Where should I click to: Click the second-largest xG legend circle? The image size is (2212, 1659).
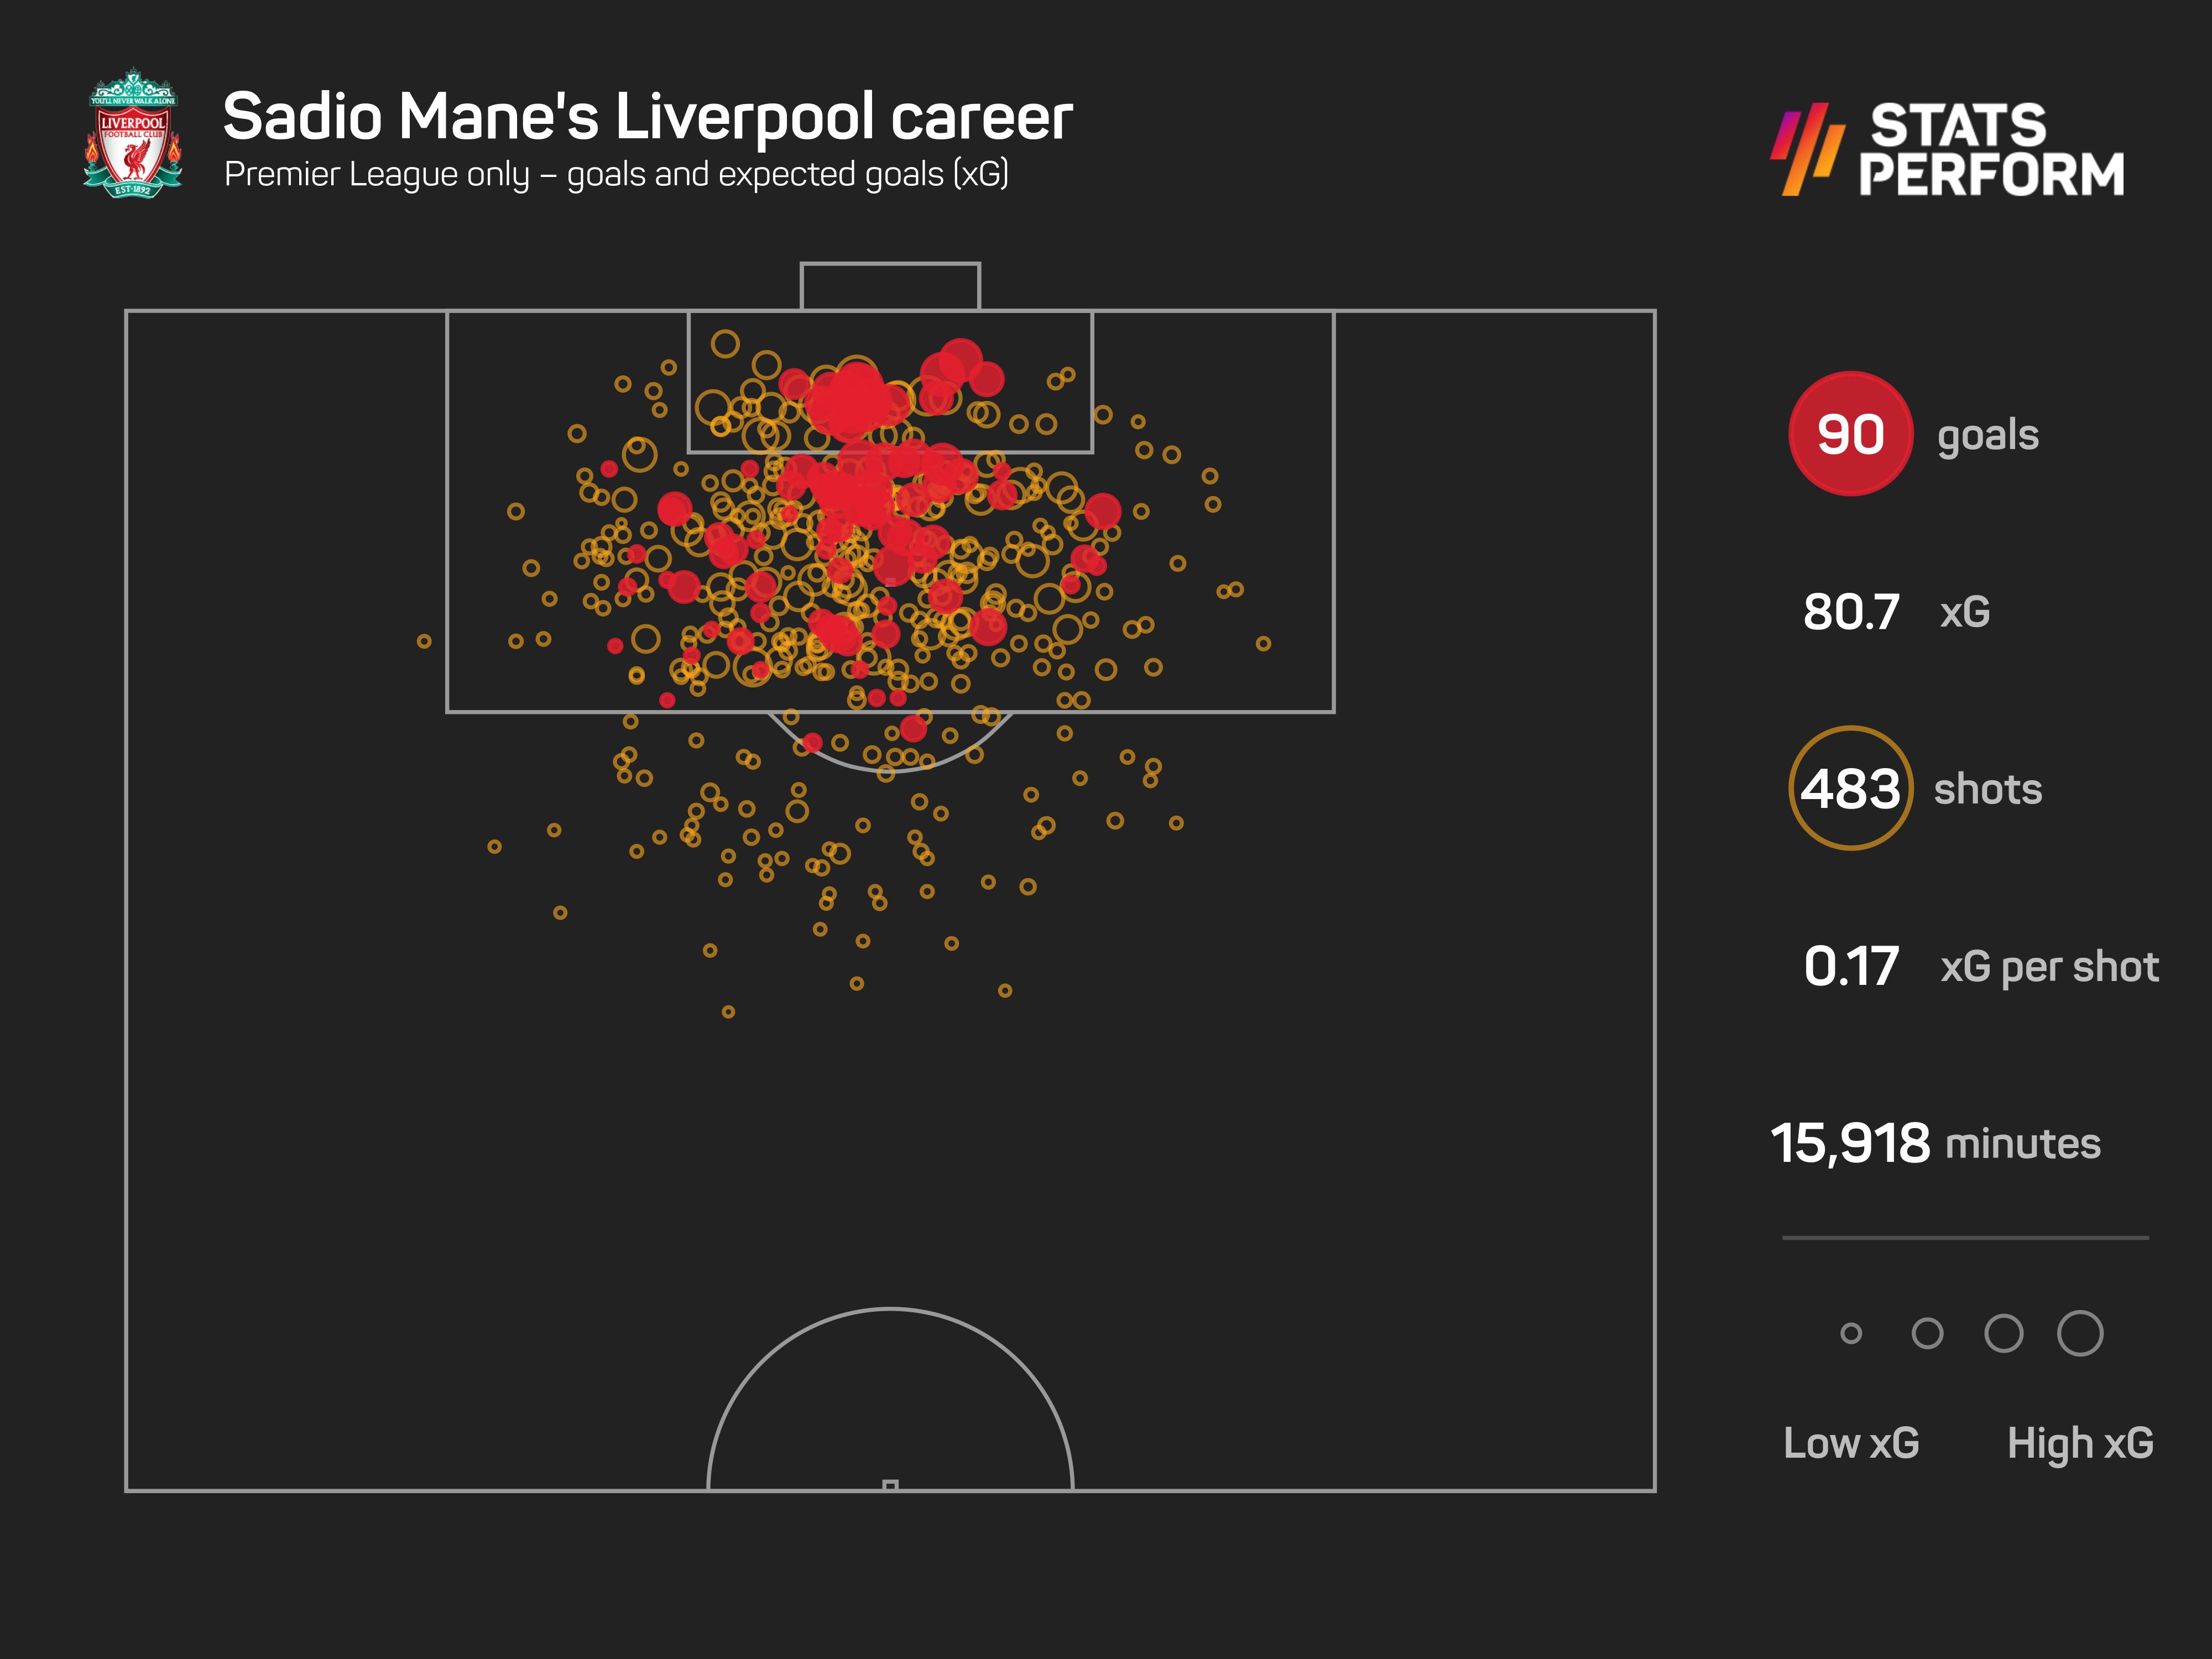[2004, 1333]
